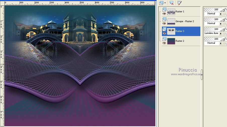Open the new layer type dropdown arrow
Screen dimensions: 227x127
[x=165, y=3]
